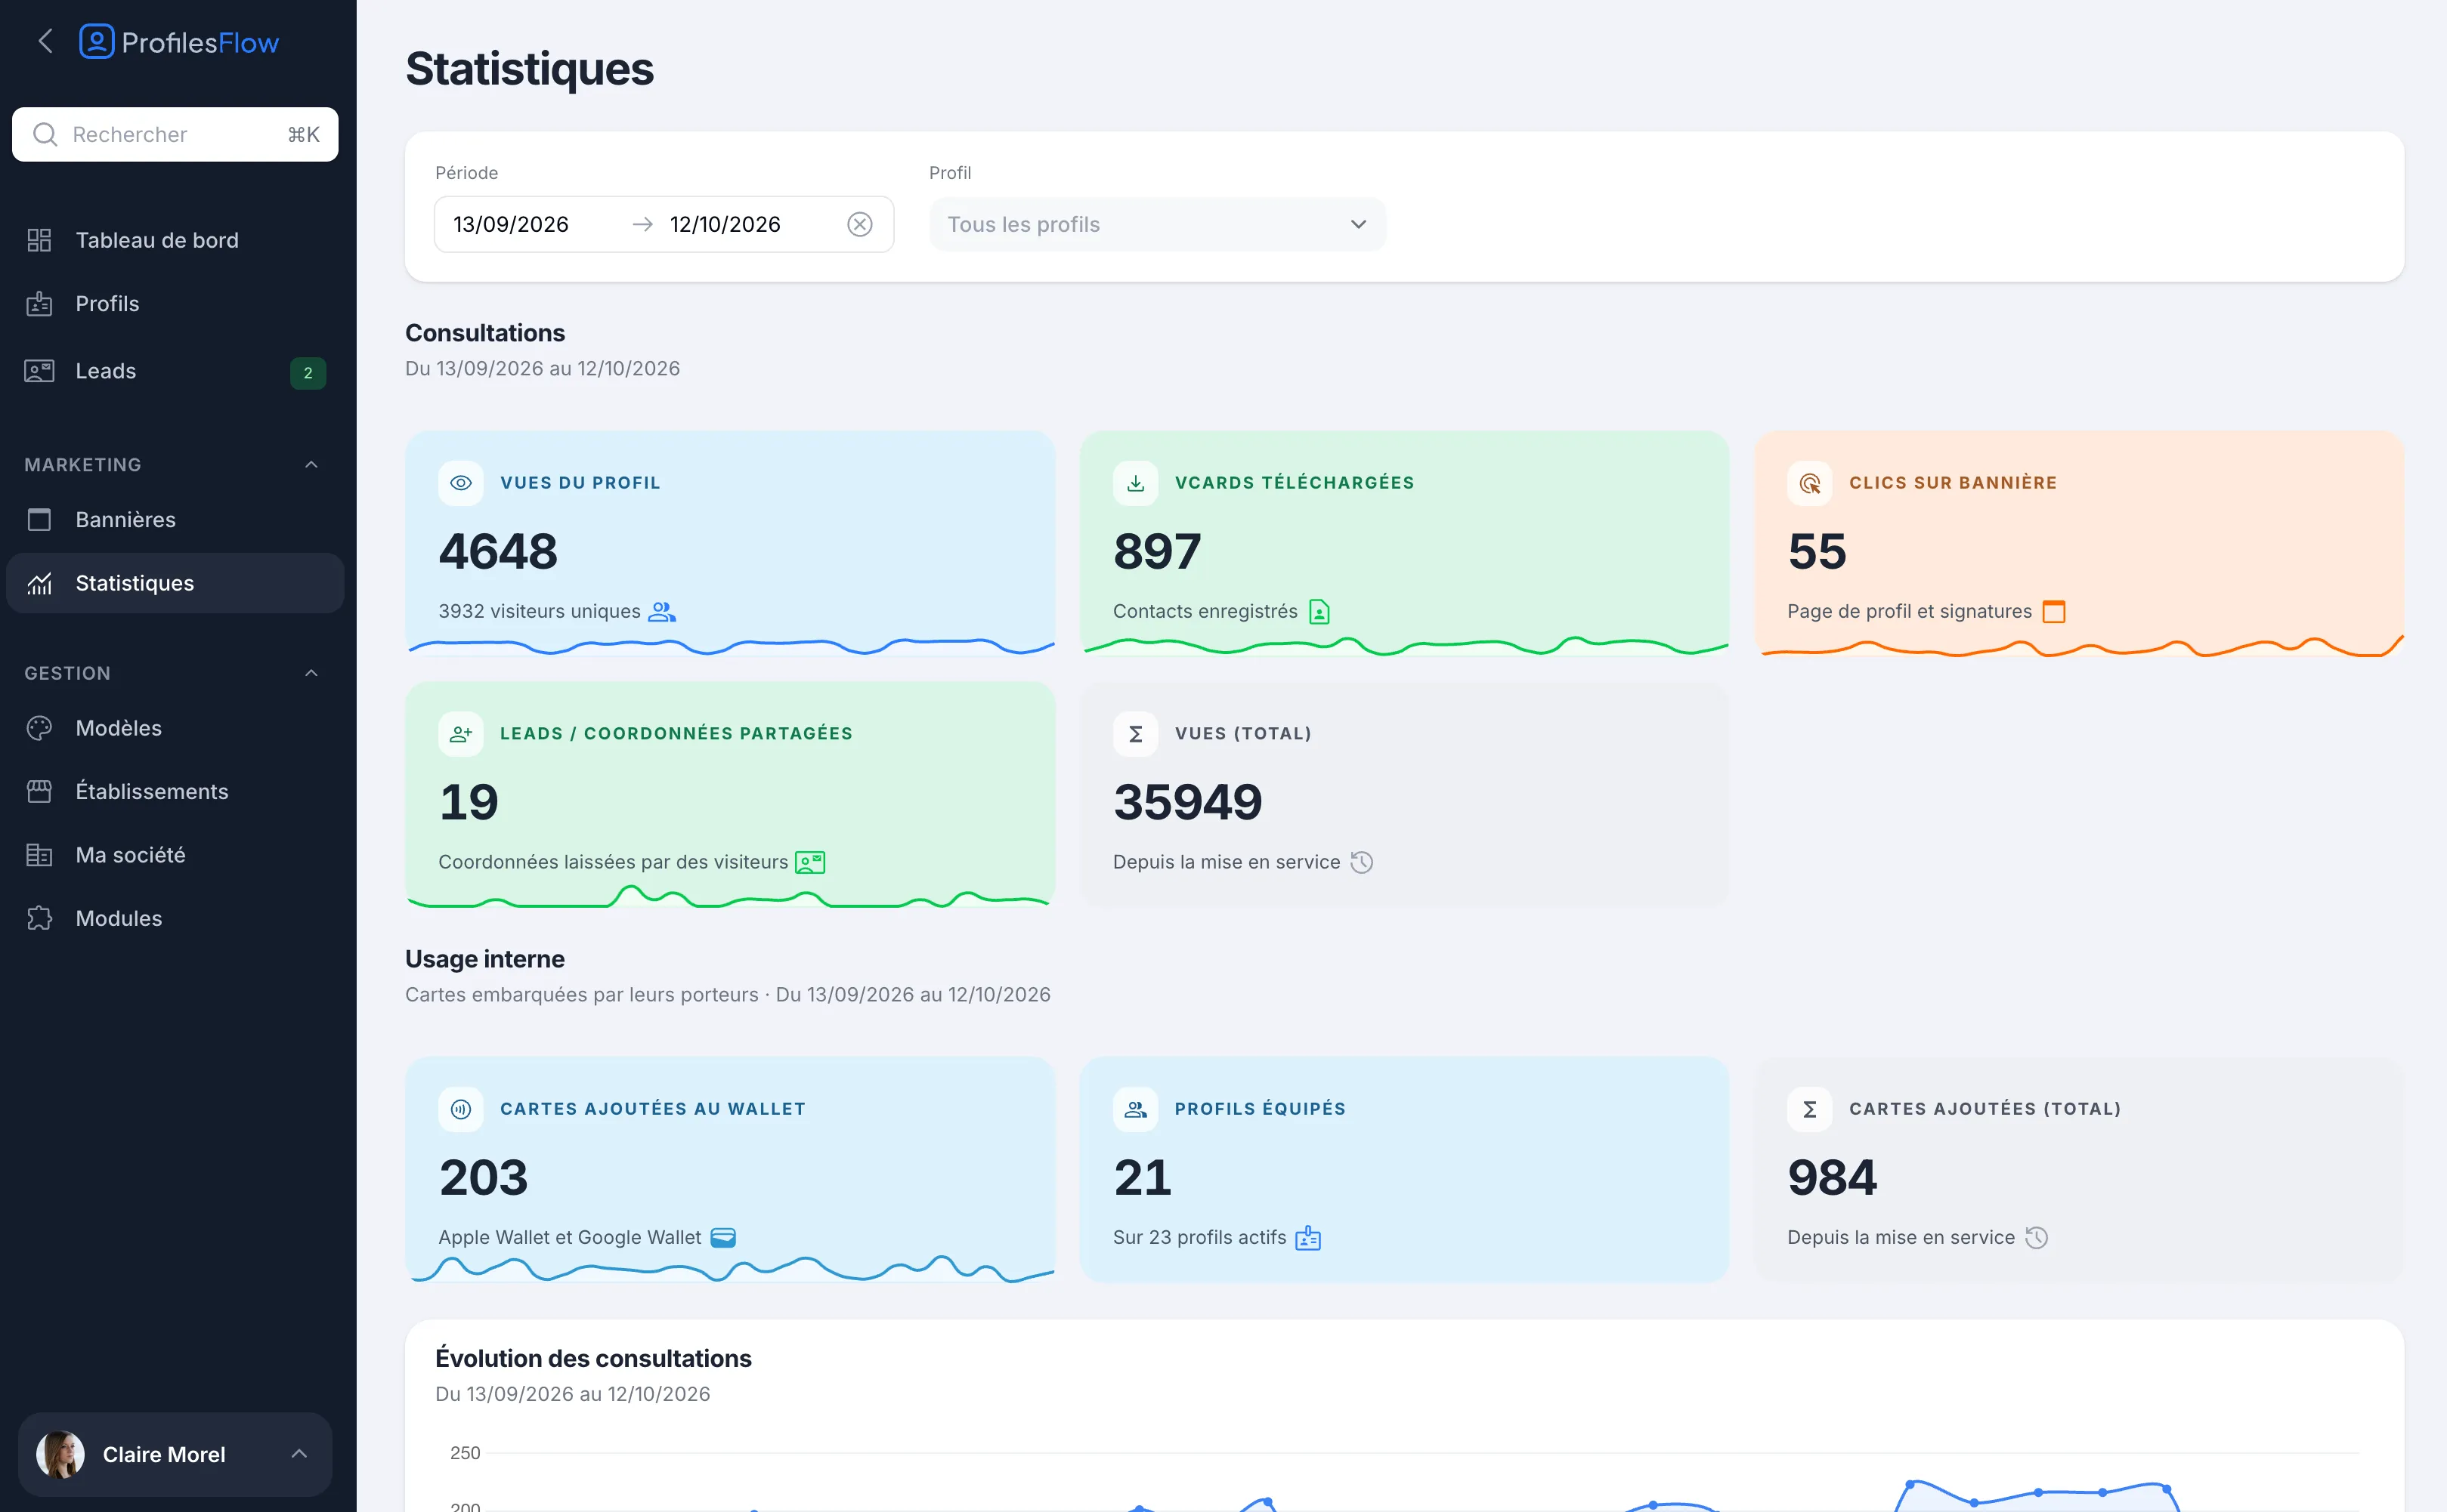Image resolution: width=2447 pixels, height=1512 pixels.
Task: Click Claire Morel avatar photo
Action: (x=60, y=1454)
